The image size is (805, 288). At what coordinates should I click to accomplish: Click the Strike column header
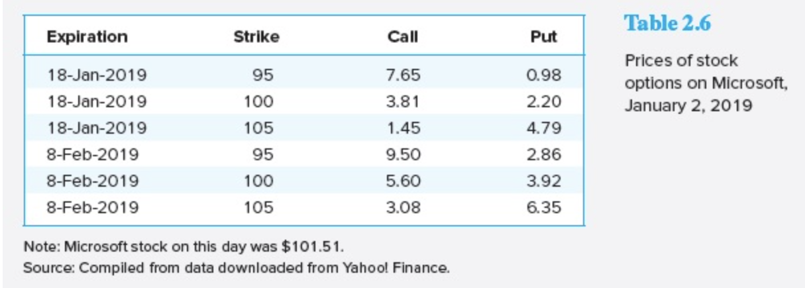256,37
